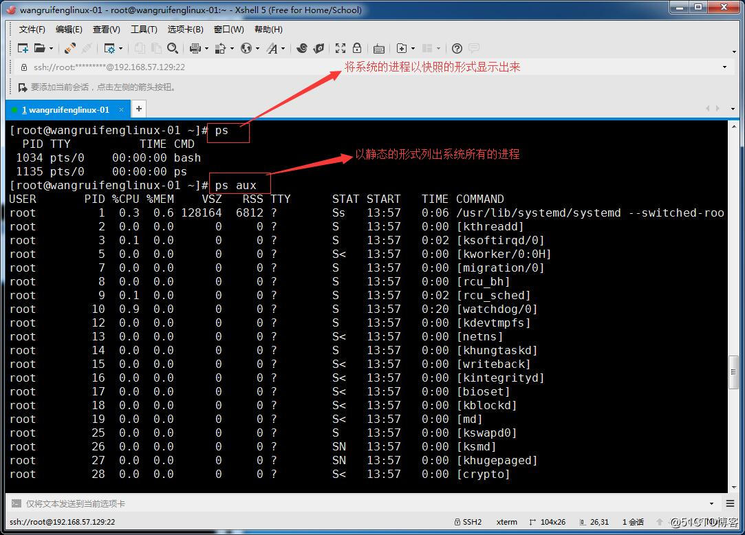Viewport: 745px width, 535px height.
Task: Expand the Properties icon dropdown arrow
Action: pyautogui.click(x=120, y=48)
